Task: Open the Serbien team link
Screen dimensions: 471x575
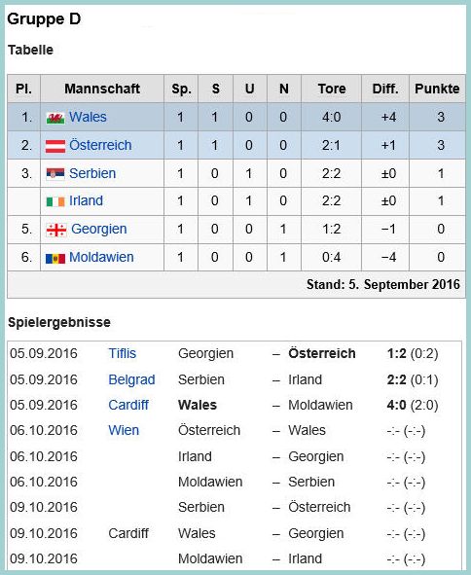Action: (x=92, y=173)
